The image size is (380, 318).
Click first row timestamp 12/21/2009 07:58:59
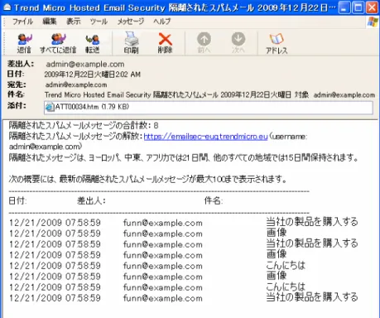[55, 223]
